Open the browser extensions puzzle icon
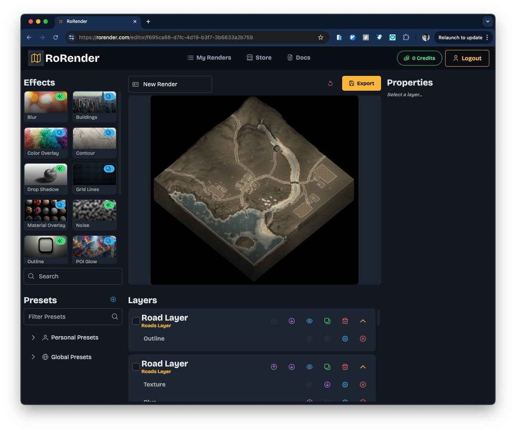 click(406, 37)
